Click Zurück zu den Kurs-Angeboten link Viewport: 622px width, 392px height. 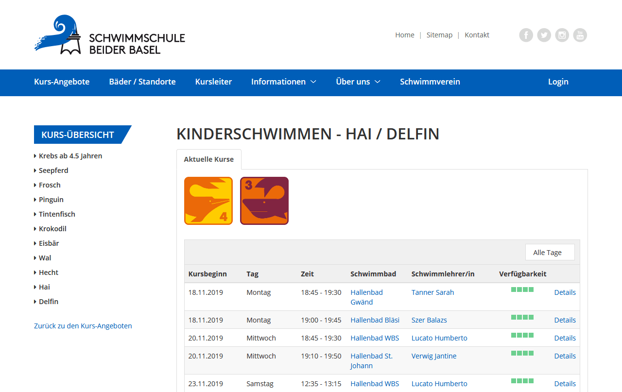click(x=83, y=326)
